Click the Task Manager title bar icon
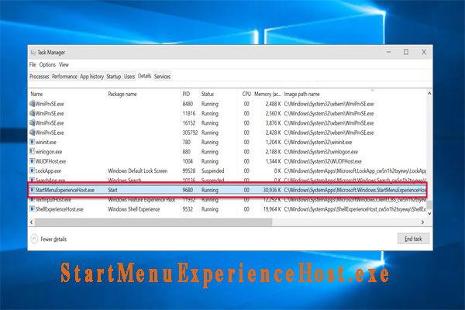Screen dimensions: 465x310 (33, 53)
